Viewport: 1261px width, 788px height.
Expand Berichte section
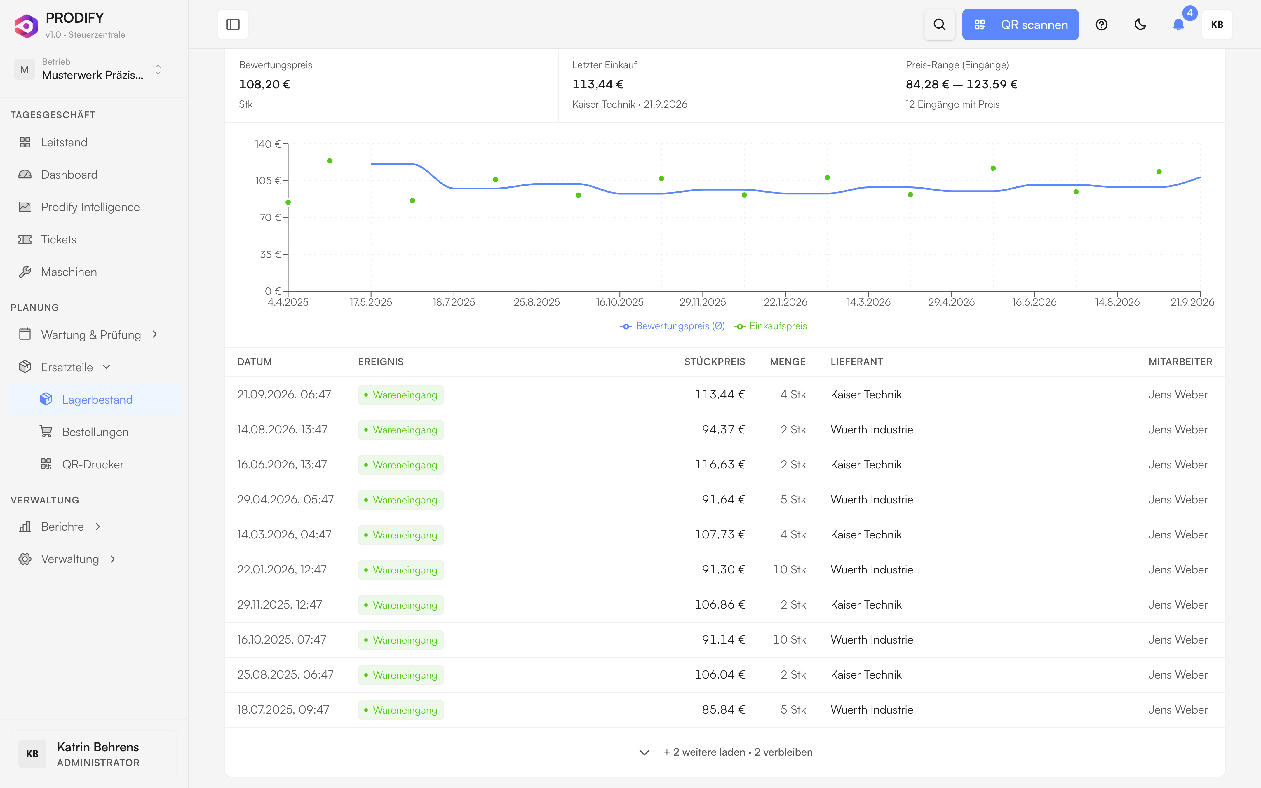(94, 527)
